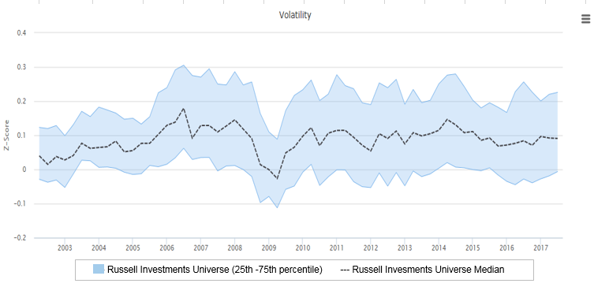
Task: Click the -0.1 y-axis value label
Action: (x=20, y=203)
